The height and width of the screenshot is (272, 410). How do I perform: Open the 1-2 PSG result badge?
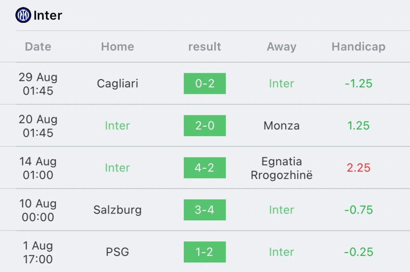(x=205, y=252)
